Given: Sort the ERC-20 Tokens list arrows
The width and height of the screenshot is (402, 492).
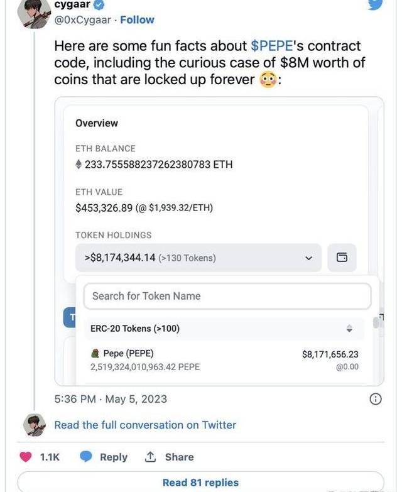Looking at the screenshot, I should 349,329.
